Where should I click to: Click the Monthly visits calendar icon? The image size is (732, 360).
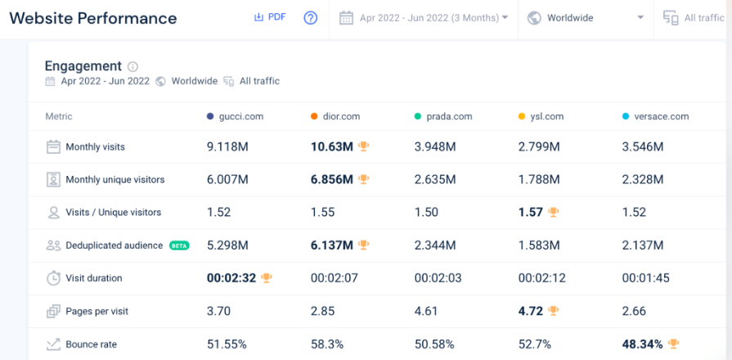[54, 147]
